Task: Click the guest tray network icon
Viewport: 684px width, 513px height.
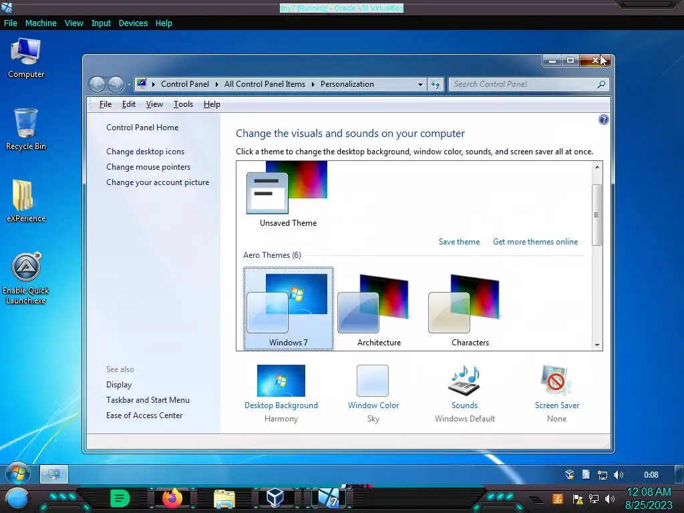Action: (602, 475)
